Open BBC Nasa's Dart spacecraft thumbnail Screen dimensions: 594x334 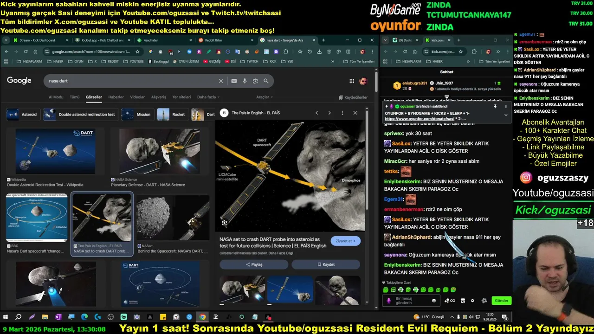tap(37, 218)
